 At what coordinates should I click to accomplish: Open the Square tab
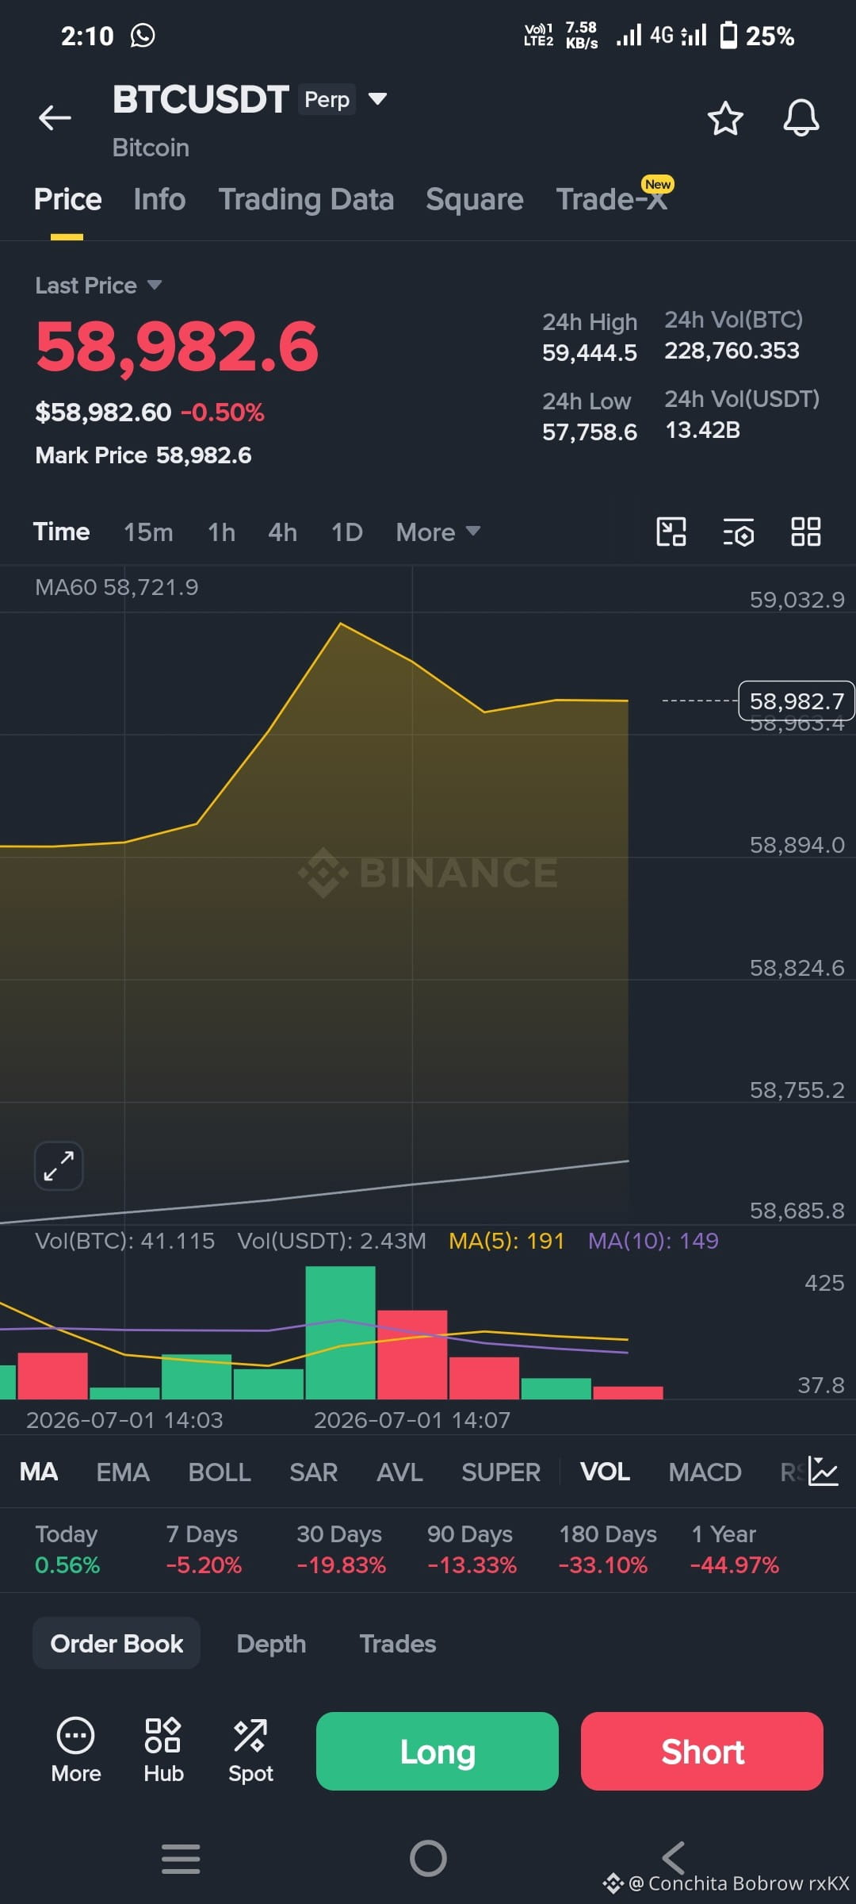(474, 199)
